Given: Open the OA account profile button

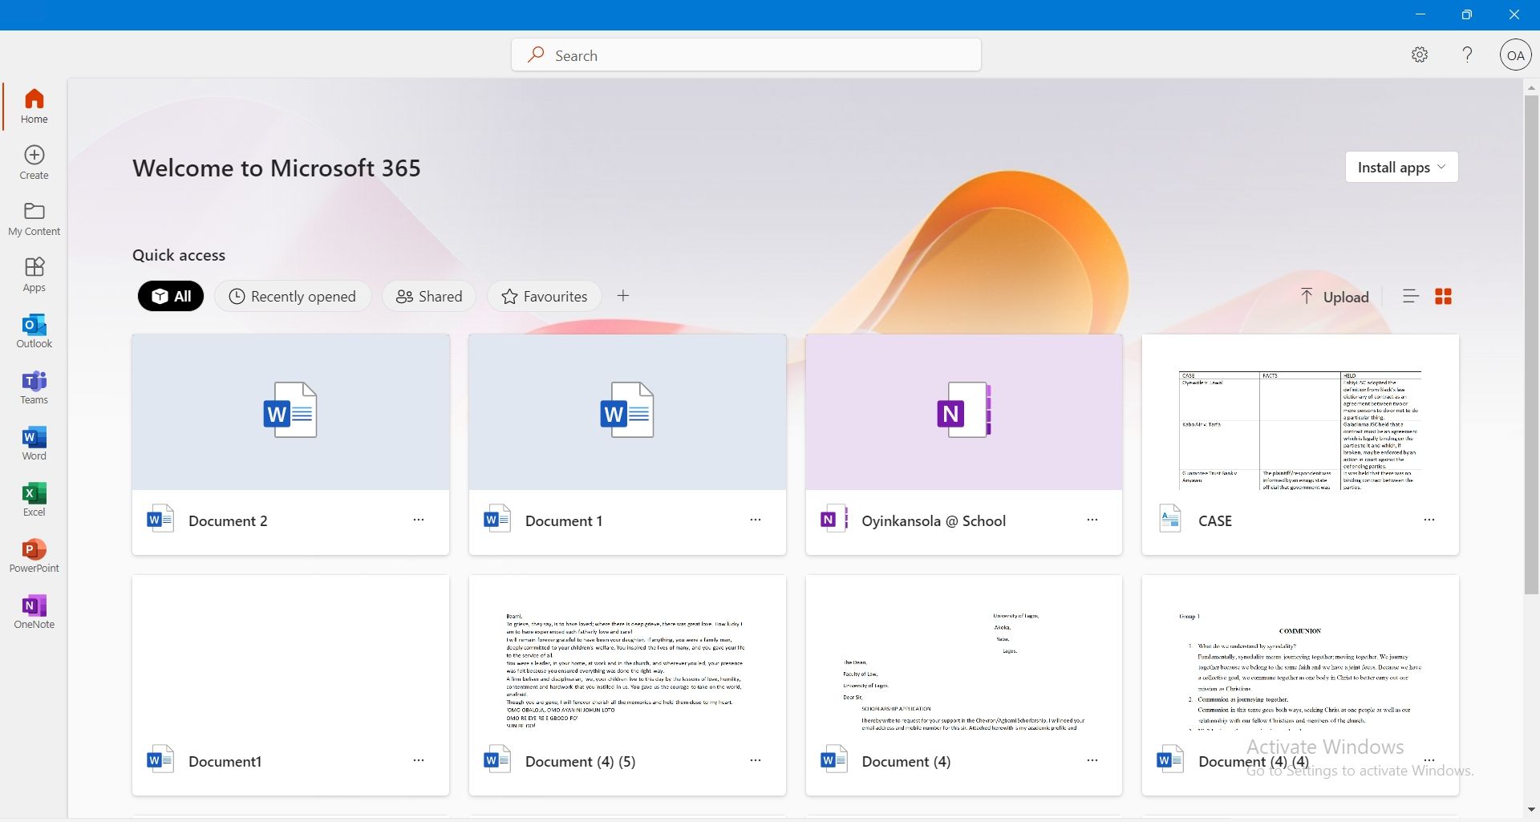Looking at the screenshot, I should click(x=1515, y=55).
